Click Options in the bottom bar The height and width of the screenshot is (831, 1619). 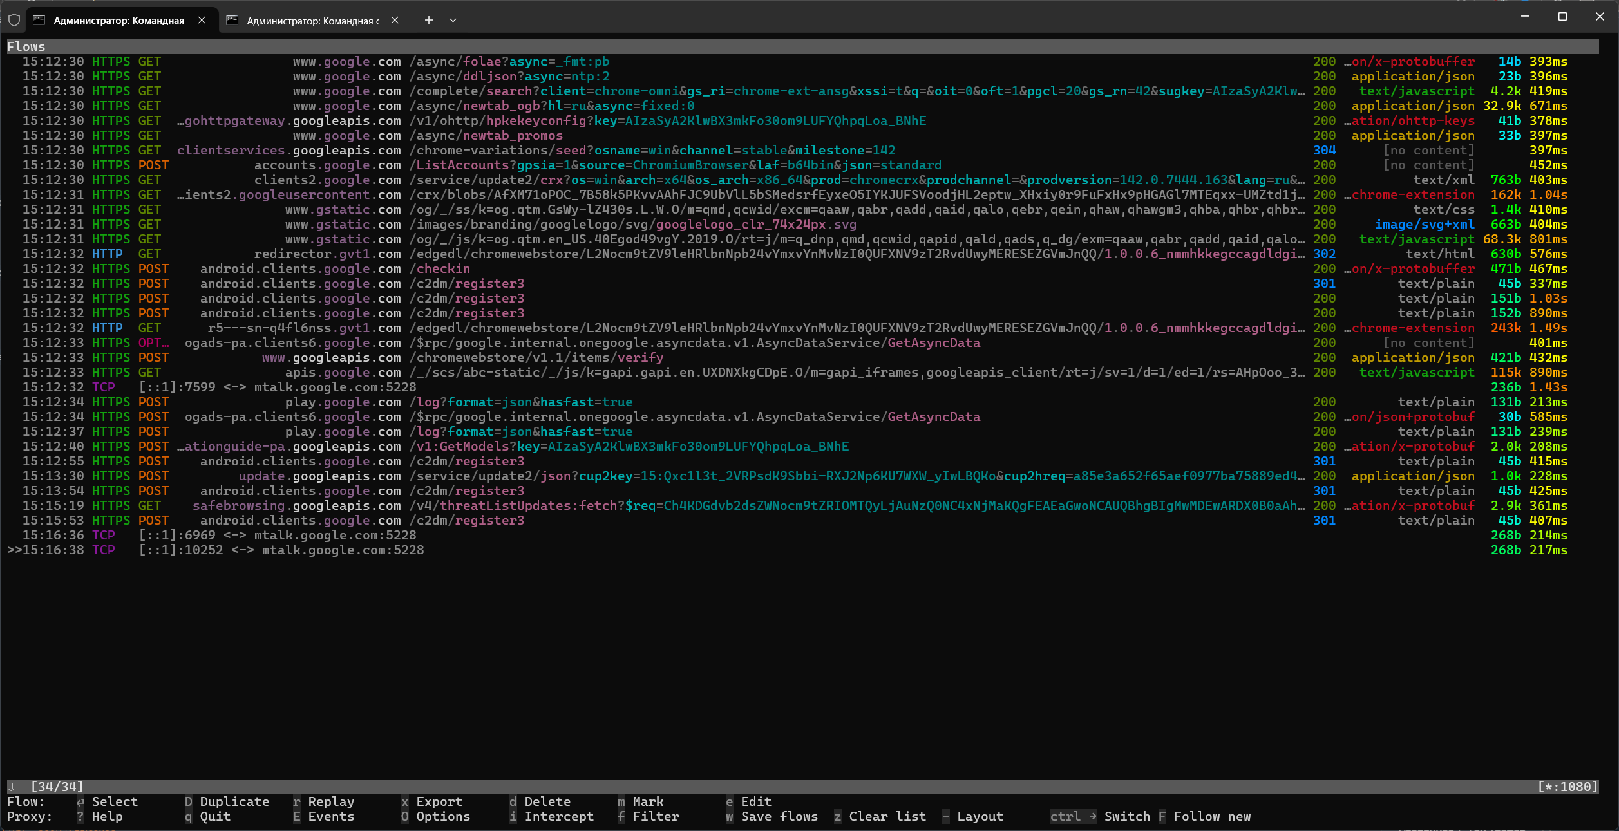[442, 816]
